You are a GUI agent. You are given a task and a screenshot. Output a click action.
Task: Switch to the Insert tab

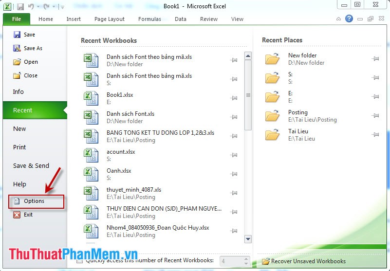74,19
